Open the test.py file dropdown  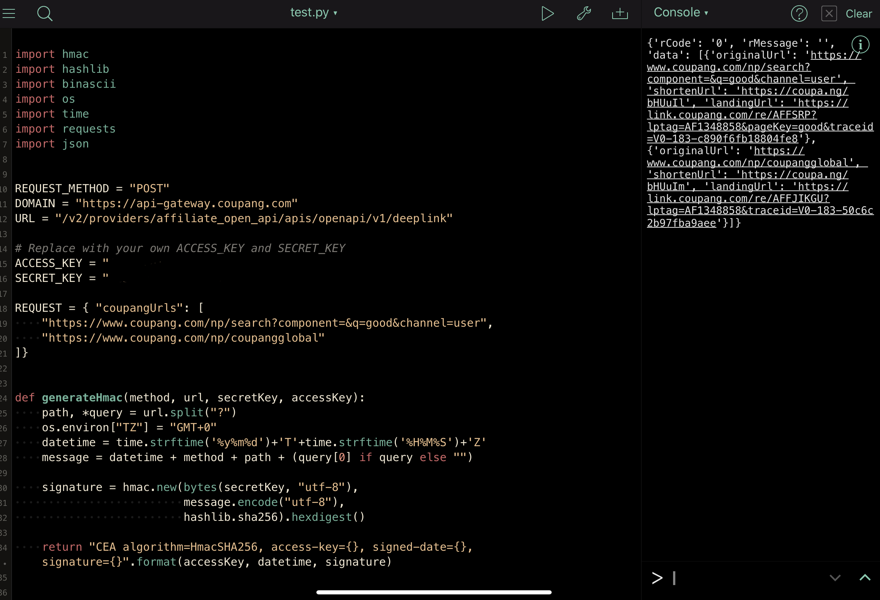pyautogui.click(x=313, y=13)
